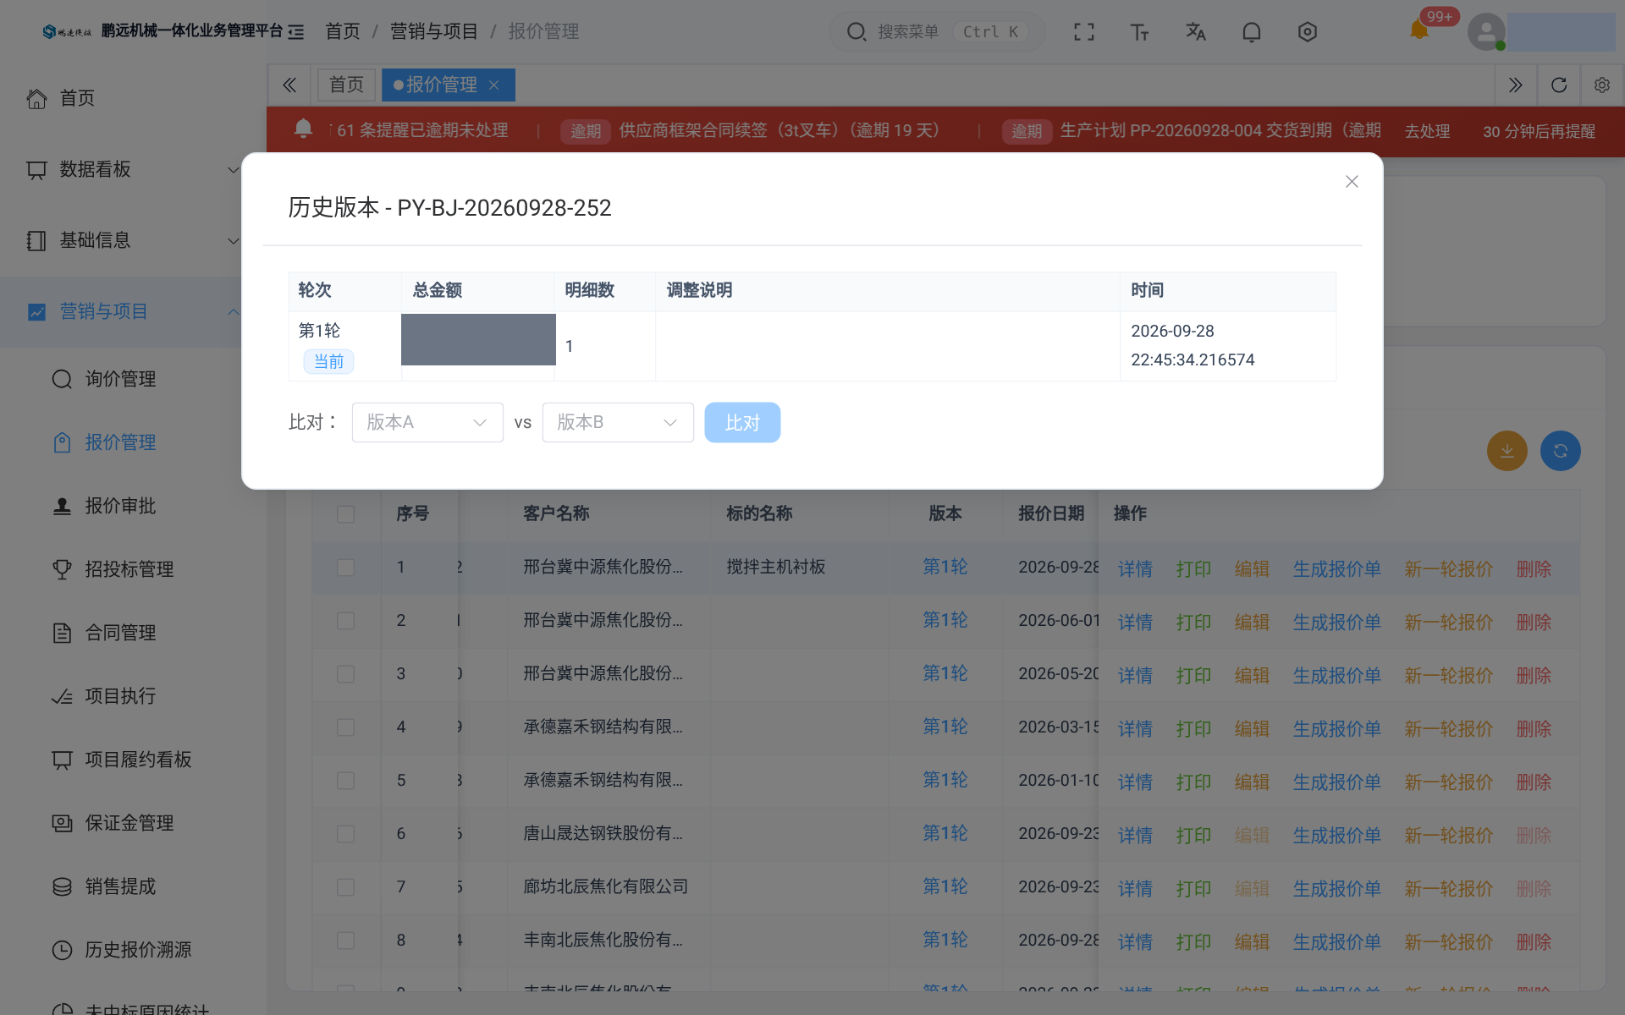Screen dimensions: 1625x1015
Task: Open the 版本B dropdown
Action: tap(618, 422)
